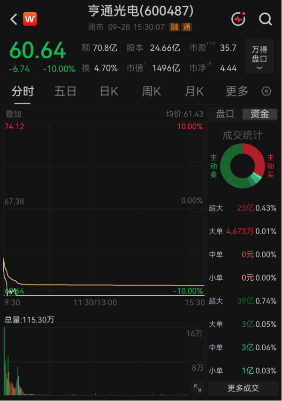Open 更多成交 button
Viewport: 282px width, 401px height.
pyautogui.click(x=243, y=388)
